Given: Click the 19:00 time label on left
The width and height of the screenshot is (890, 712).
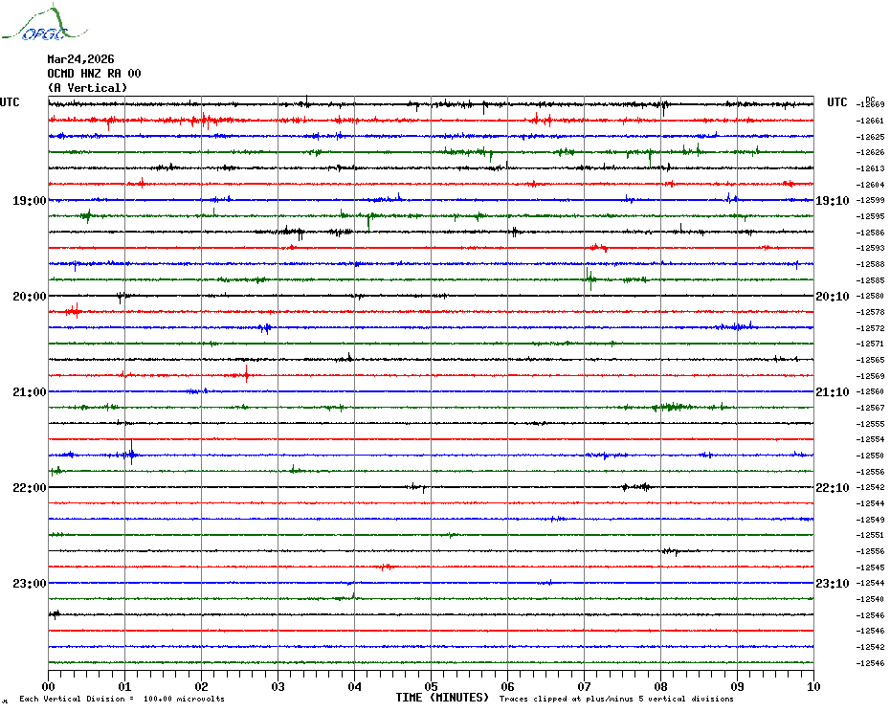Looking at the screenshot, I should pyautogui.click(x=29, y=201).
